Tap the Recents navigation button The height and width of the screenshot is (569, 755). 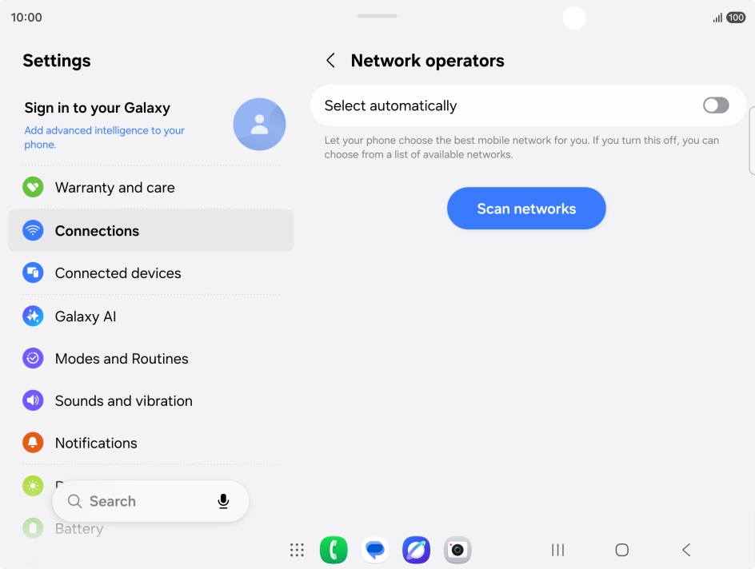(557, 550)
